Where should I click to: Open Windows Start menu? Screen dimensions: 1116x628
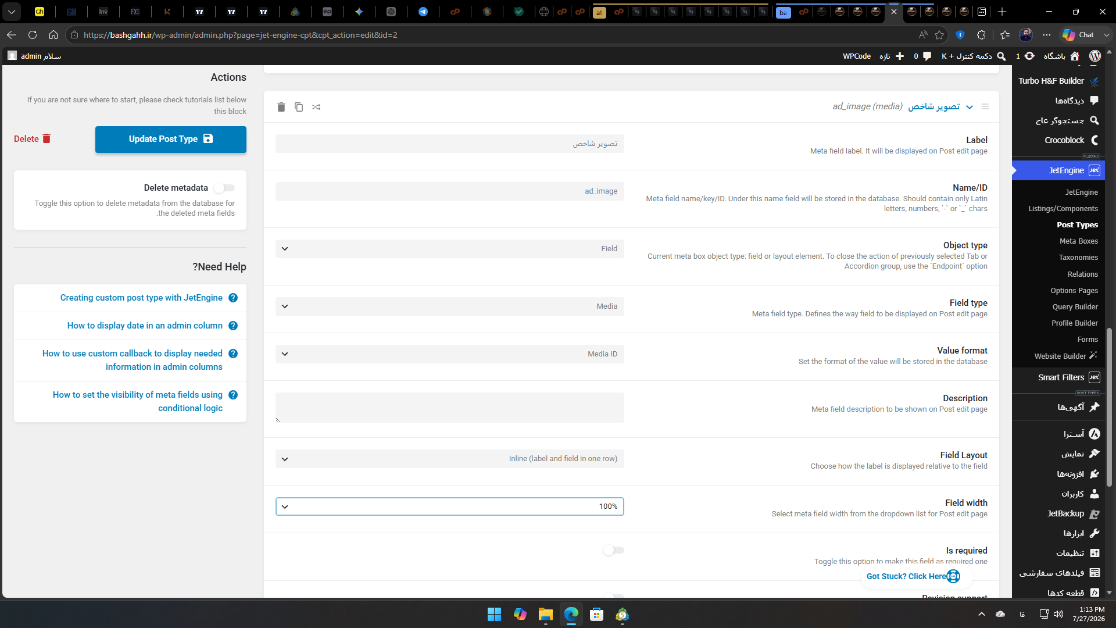495,615
